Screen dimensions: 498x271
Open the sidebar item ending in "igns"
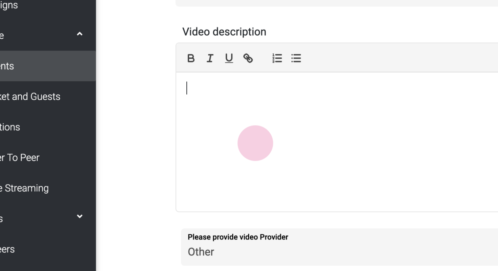tap(9, 5)
